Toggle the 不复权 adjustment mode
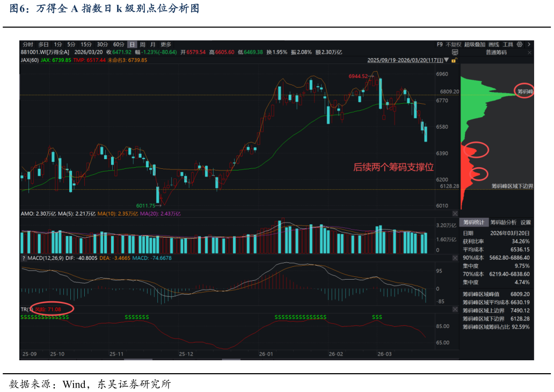554x392 pixels. tap(454, 44)
